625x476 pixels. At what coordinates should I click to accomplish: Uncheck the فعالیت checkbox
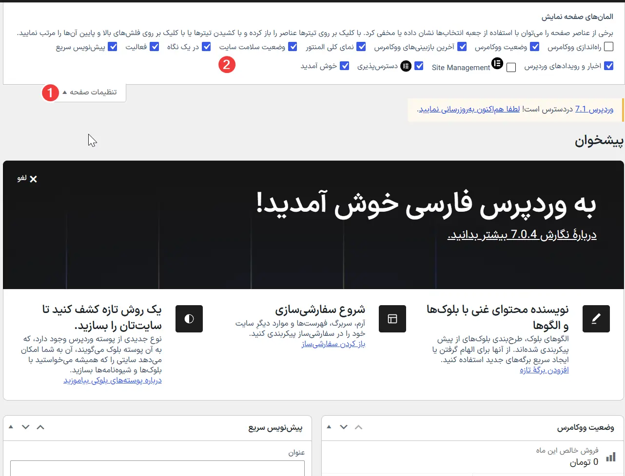[x=155, y=47]
